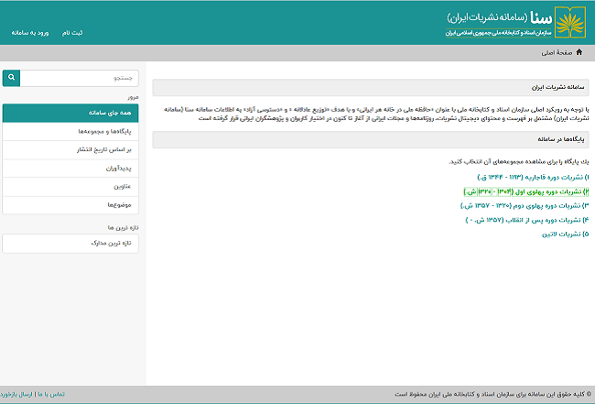Open نشریات لاتین collection
The image size is (595, 404).
coord(565,235)
